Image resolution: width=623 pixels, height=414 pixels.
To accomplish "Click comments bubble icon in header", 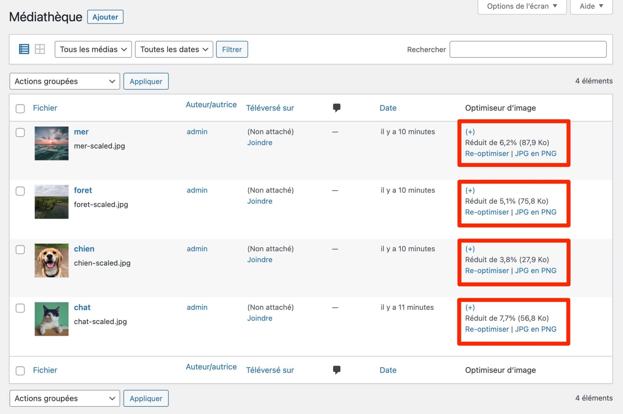I will point(336,108).
